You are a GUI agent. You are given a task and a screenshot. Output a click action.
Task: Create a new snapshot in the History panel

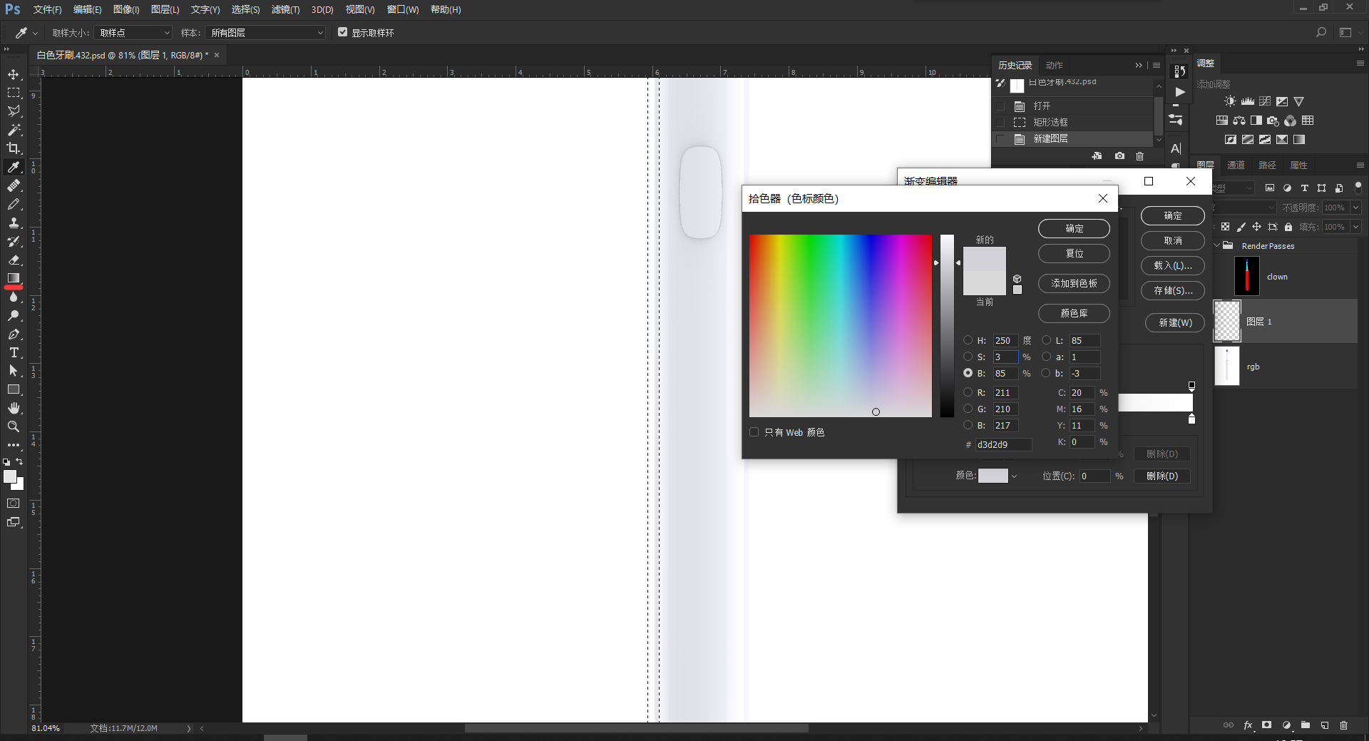[x=1119, y=156]
